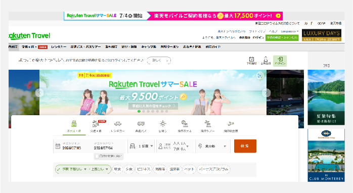This screenshot has height=193, width=353.
Task: Click the green login arrow icon
Action: click(x=280, y=59)
